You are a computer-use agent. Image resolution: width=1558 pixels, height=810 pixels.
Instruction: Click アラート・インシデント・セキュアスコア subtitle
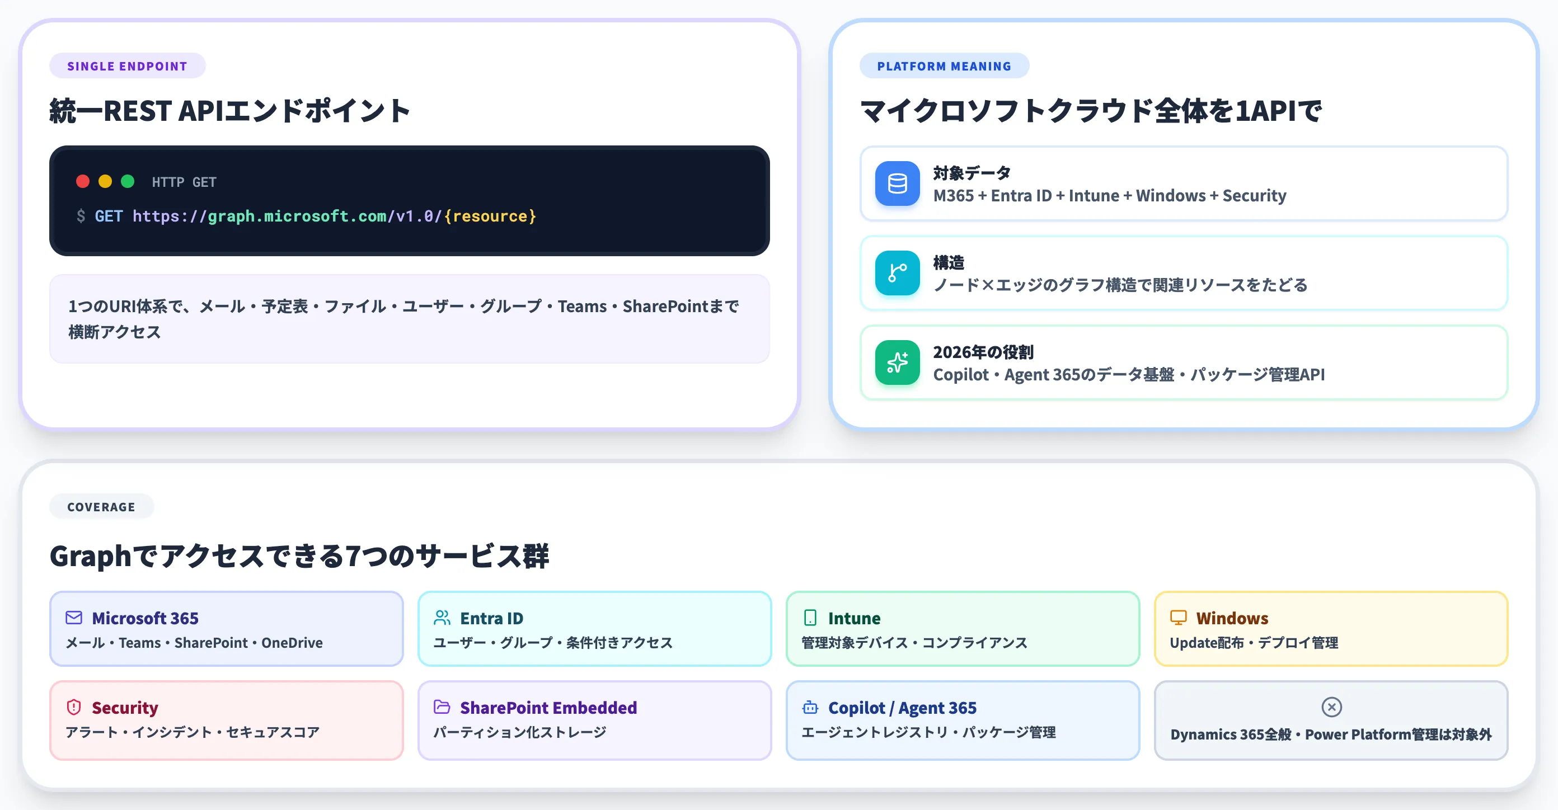pyautogui.click(x=193, y=732)
